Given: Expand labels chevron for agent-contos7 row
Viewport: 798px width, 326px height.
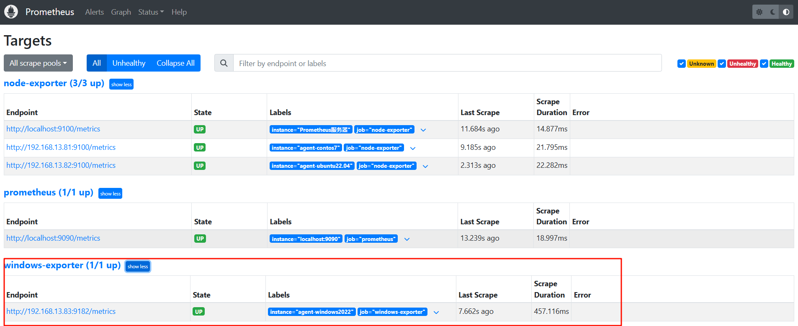Looking at the screenshot, I should pos(413,148).
